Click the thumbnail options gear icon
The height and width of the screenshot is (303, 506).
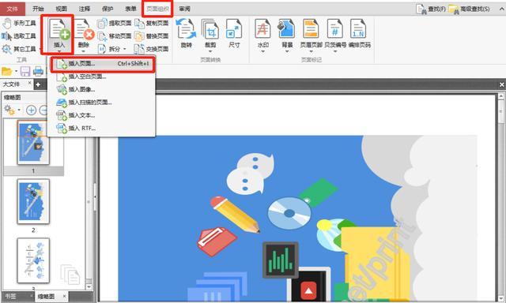pos(9,110)
